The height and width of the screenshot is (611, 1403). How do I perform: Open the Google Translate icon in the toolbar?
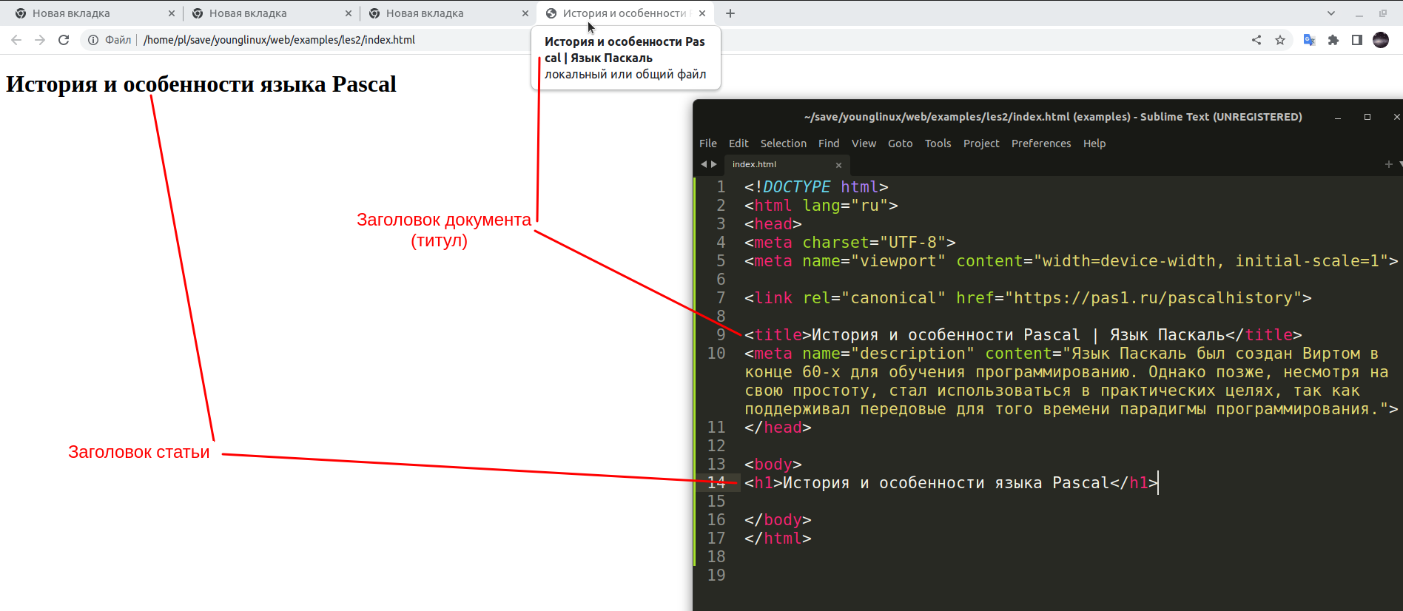tap(1309, 40)
